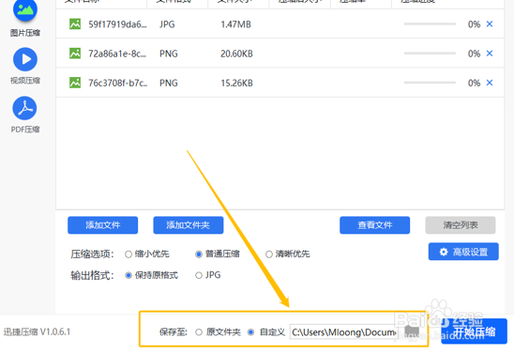Image resolution: width=514 pixels, height=354 pixels.
Task: Click the image icon of the 76c3708f-b7c file
Action: point(75,83)
